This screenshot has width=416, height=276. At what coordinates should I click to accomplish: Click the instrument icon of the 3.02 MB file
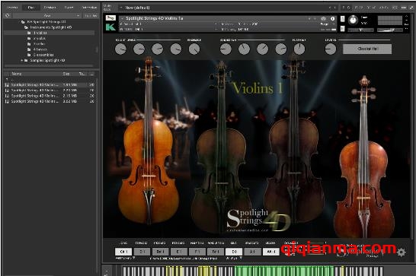(7, 101)
